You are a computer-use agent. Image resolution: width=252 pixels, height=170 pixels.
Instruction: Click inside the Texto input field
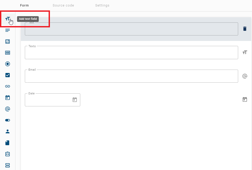[x=131, y=53]
